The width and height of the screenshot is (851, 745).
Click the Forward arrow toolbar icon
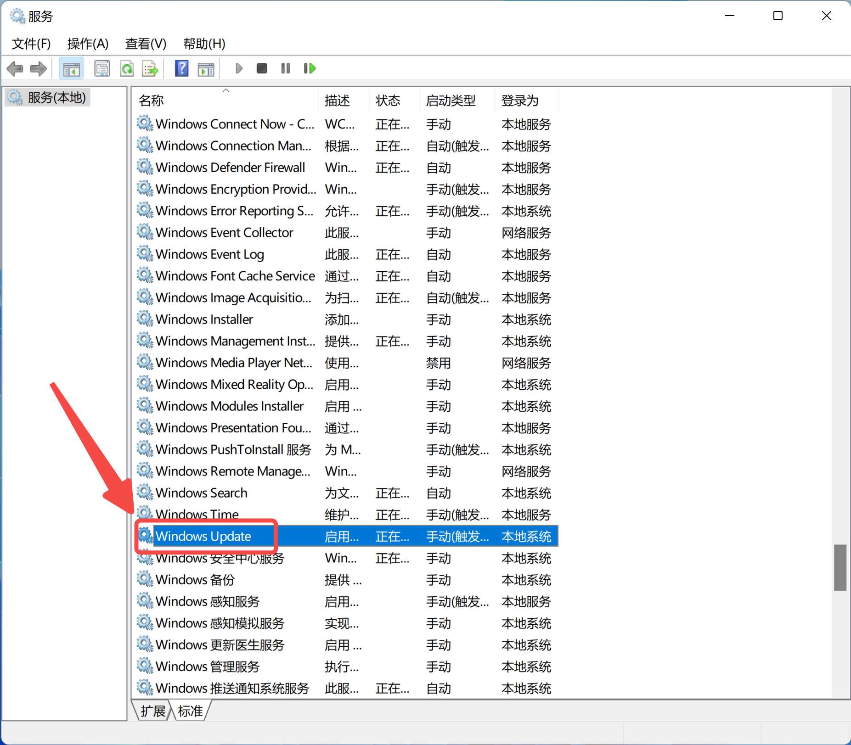click(39, 69)
